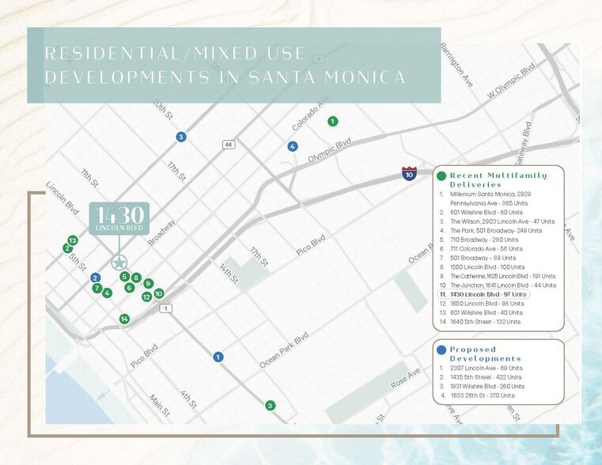Click the 1430 Lincoln Blvd callout label
The height and width of the screenshot is (465, 602).
119,219
